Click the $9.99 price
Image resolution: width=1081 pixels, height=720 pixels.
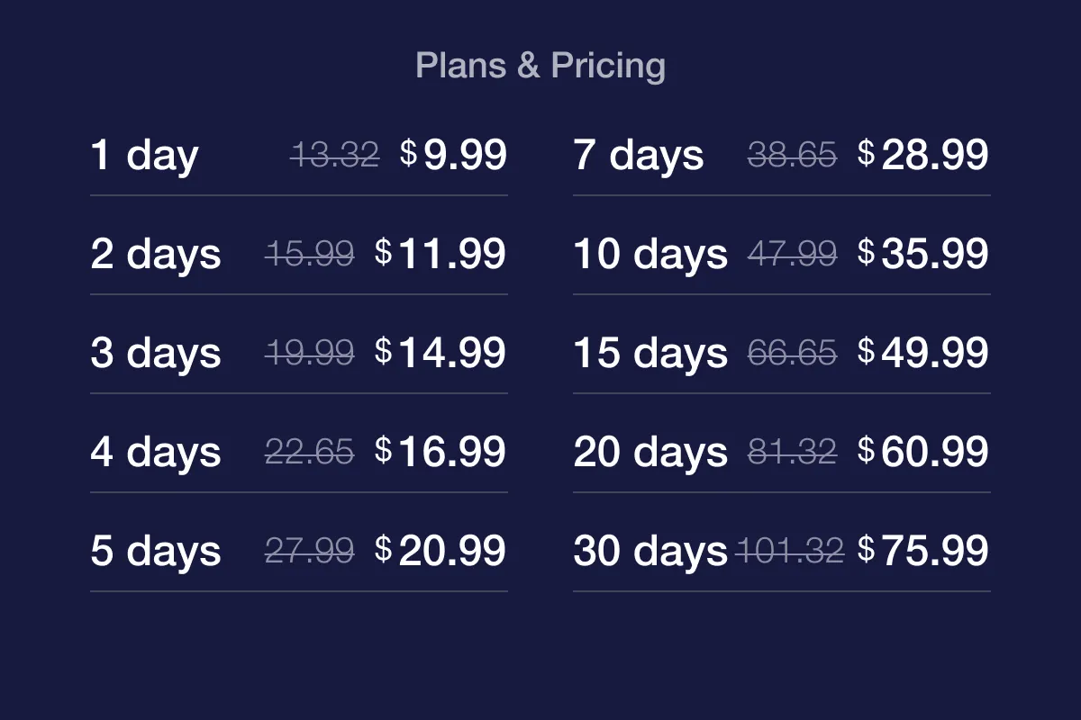click(x=454, y=156)
